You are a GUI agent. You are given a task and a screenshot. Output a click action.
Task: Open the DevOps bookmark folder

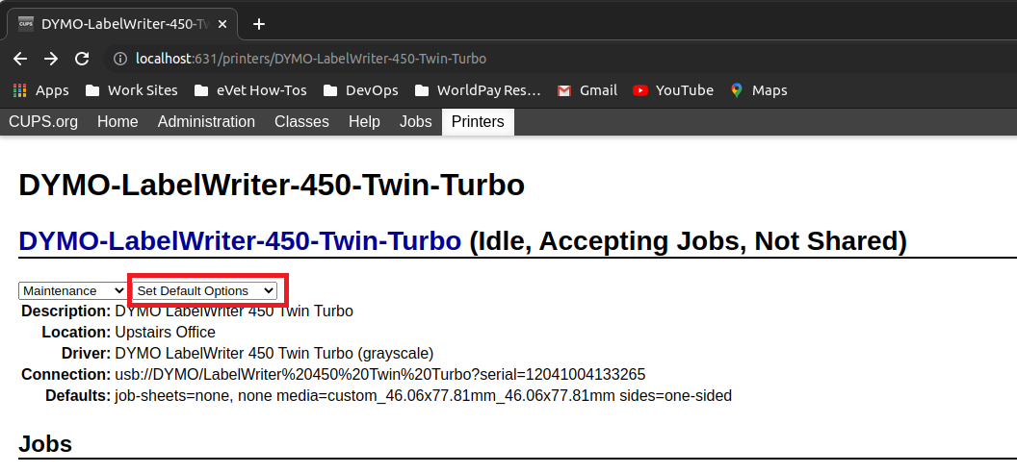click(x=360, y=90)
